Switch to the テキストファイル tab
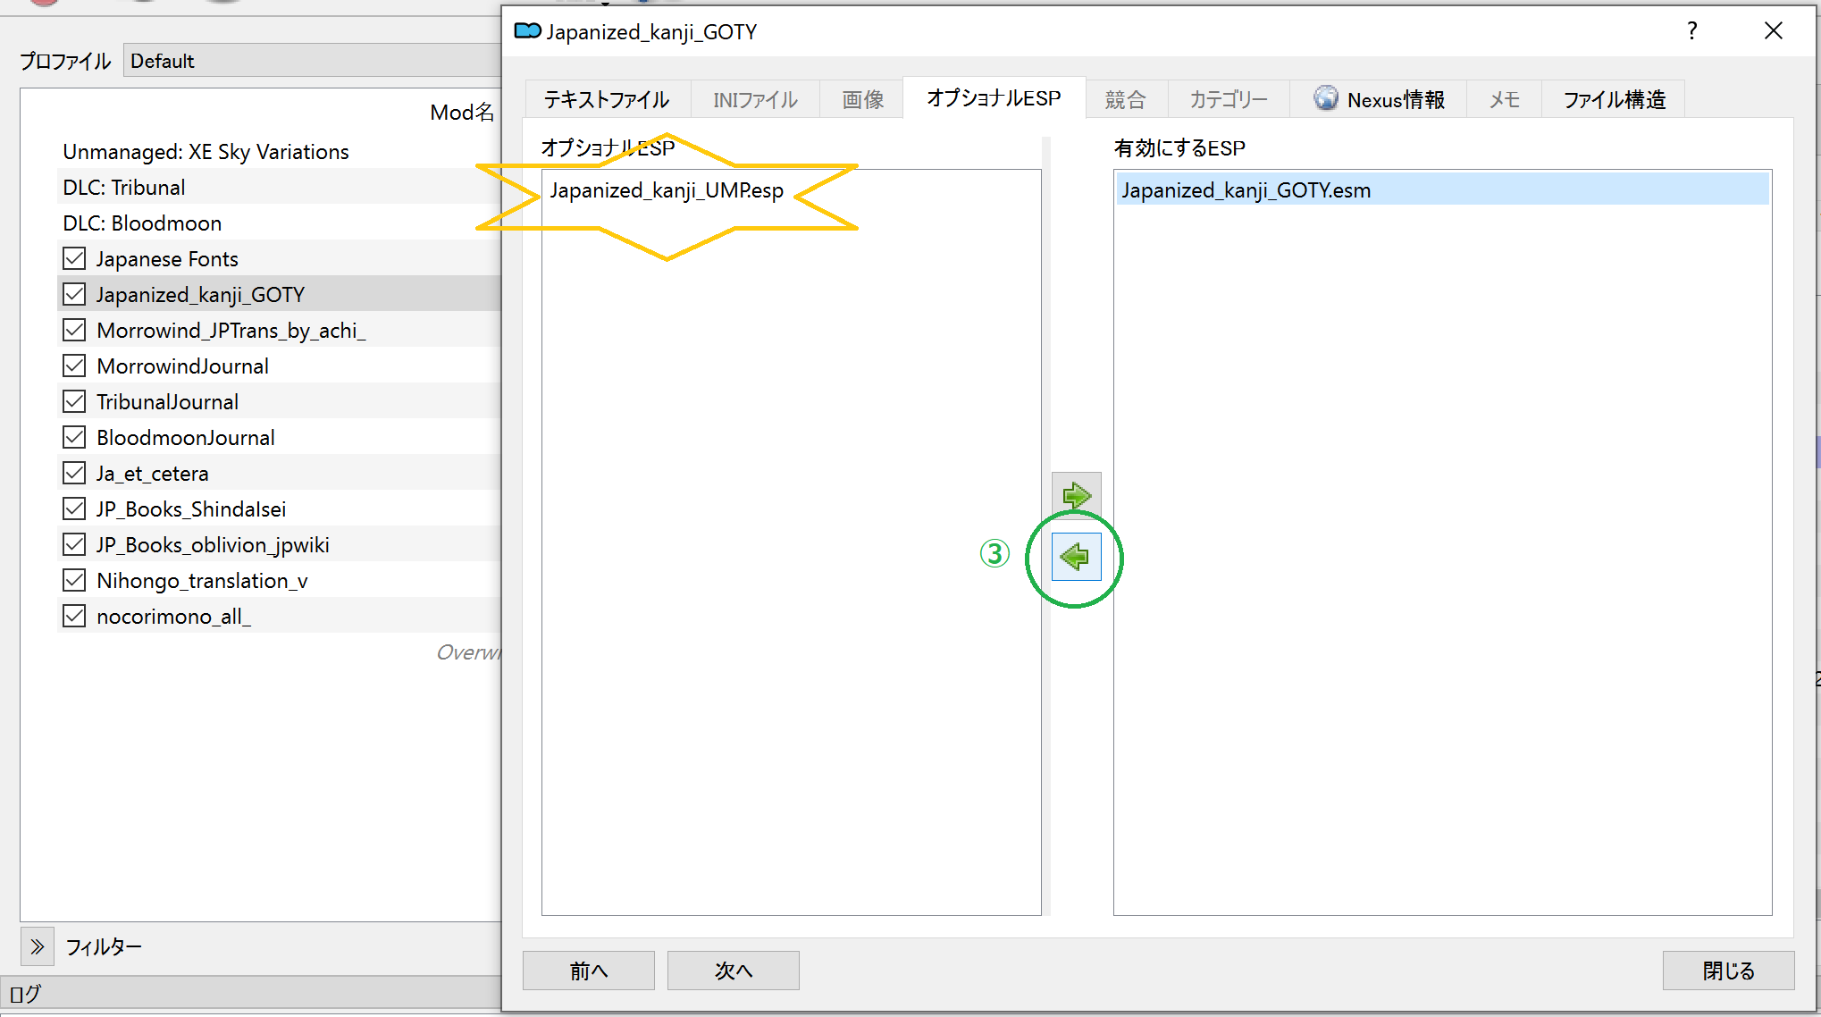The height and width of the screenshot is (1017, 1821). (x=607, y=99)
